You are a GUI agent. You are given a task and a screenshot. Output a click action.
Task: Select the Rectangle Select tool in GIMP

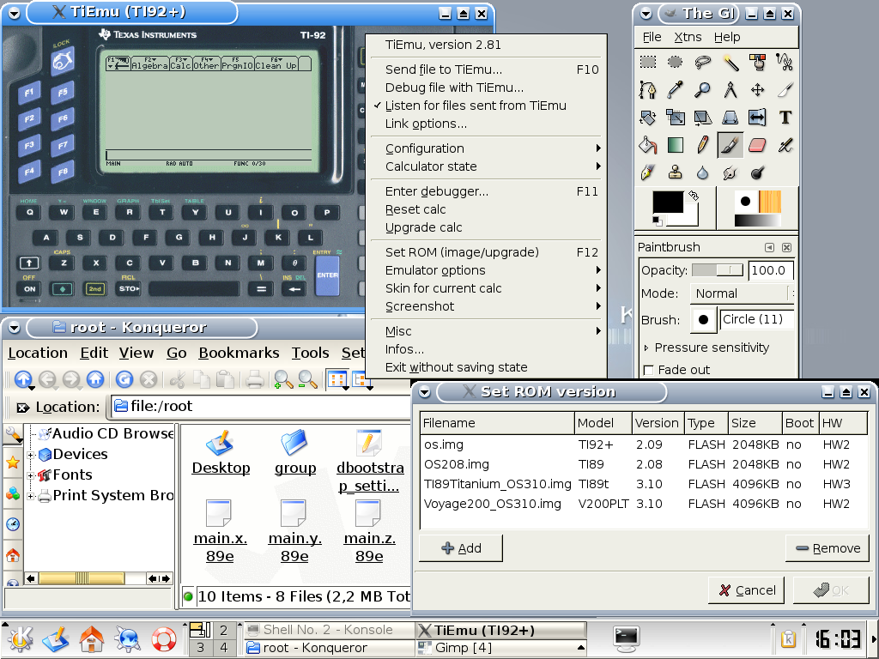[x=648, y=62]
